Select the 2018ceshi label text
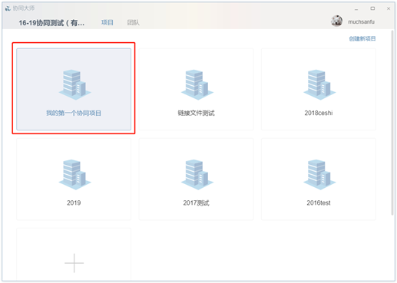Viewport: 397px width, 283px height. click(x=319, y=113)
